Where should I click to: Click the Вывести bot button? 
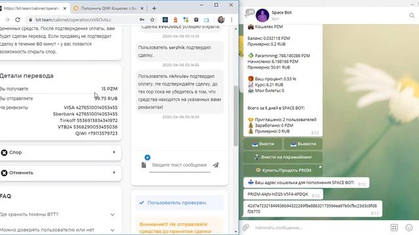[x=302, y=144]
